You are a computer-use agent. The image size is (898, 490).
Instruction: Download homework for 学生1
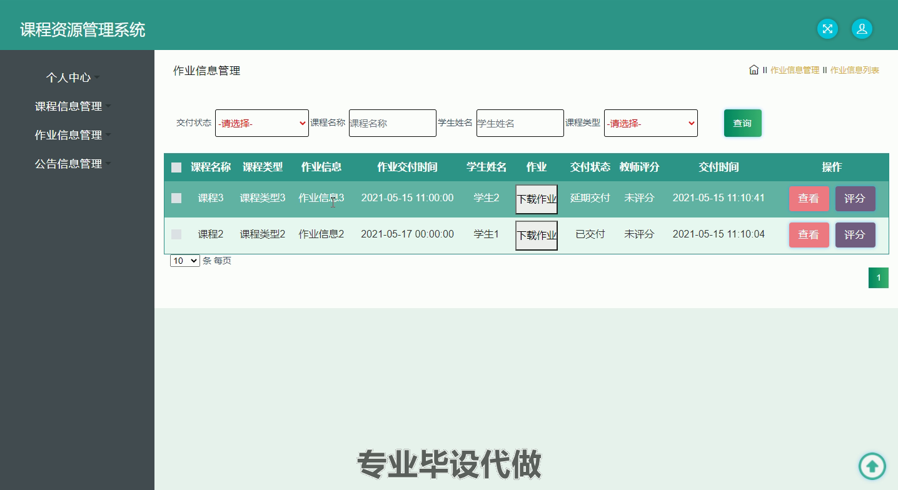pyautogui.click(x=537, y=236)
